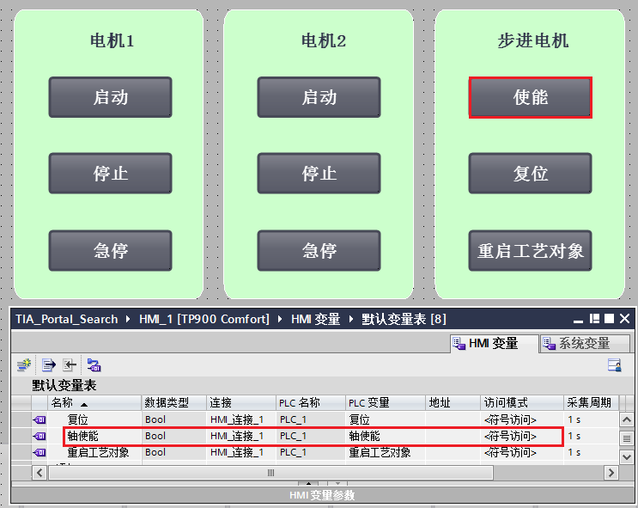Image resolution: width=638 pixels, height=508 pixels.
Task: Click the 连接 column header
Action: coord(241,402)
